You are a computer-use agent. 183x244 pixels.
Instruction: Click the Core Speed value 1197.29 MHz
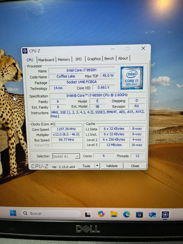tap(66, 129)
